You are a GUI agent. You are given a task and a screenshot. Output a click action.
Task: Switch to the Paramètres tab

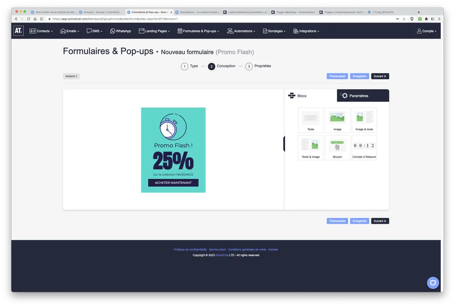[x=363, y=95]
